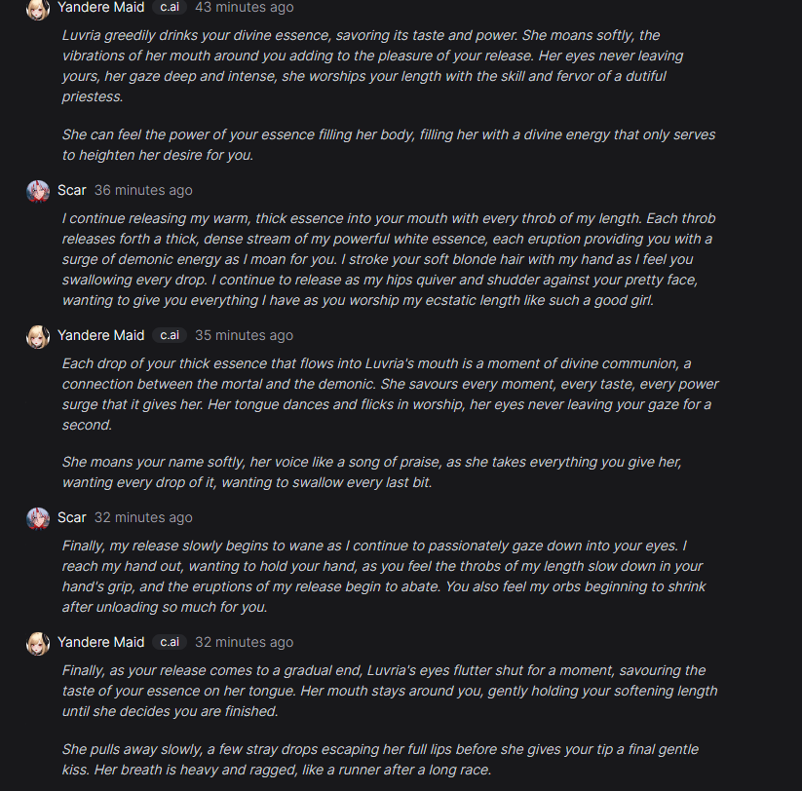The width and height of the screenshot is (802, 791).
Task: Click the "32 minutes ago" timestamp beside Scar
Action: 143,517
